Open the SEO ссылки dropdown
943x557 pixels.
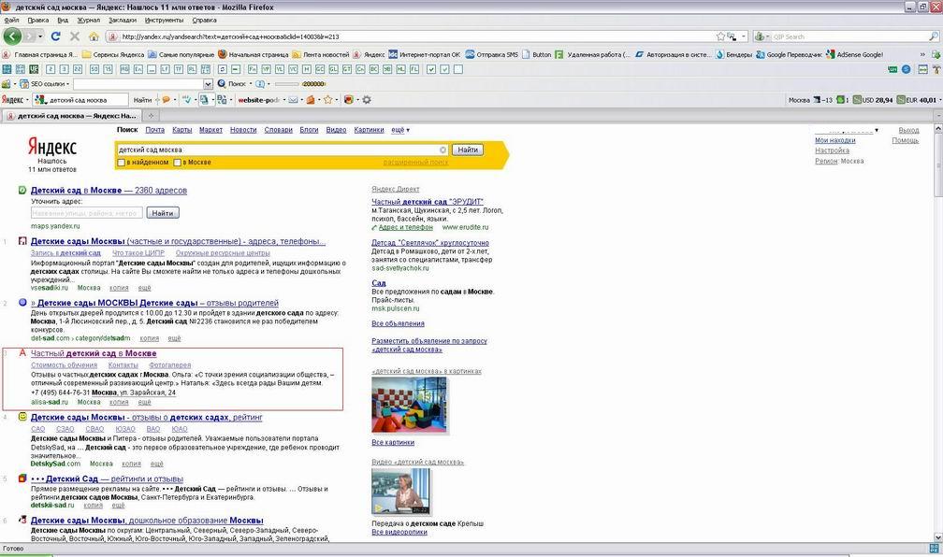click(x=45, y=83)
